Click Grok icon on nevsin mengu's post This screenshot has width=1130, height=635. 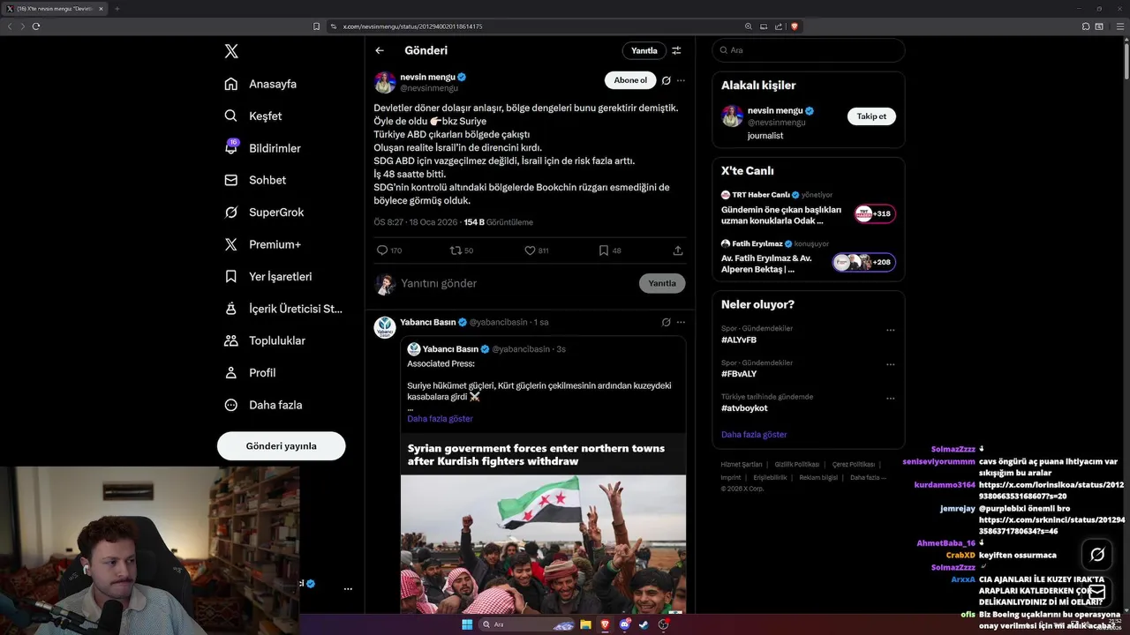coord(666,80)
